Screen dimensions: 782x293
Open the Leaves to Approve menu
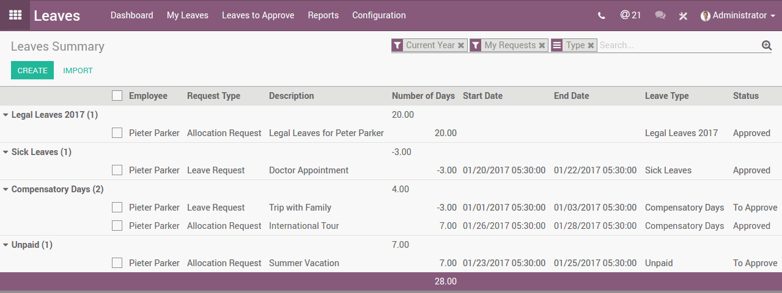click(258, 15)
